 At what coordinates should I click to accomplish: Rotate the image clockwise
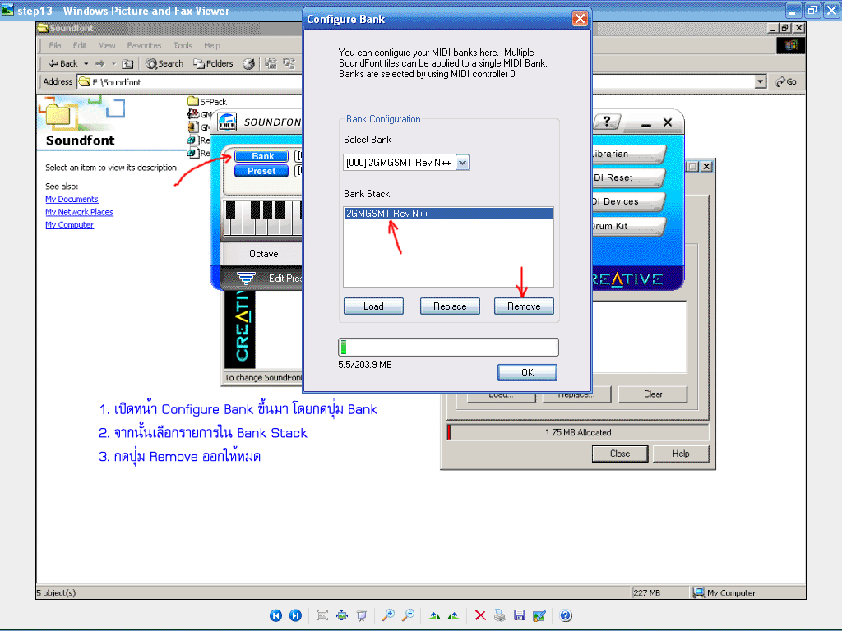point(434,615)
